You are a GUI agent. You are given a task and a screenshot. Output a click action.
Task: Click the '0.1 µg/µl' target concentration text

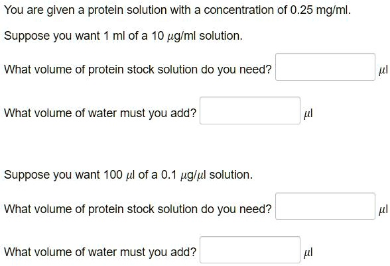coord(184,175)
